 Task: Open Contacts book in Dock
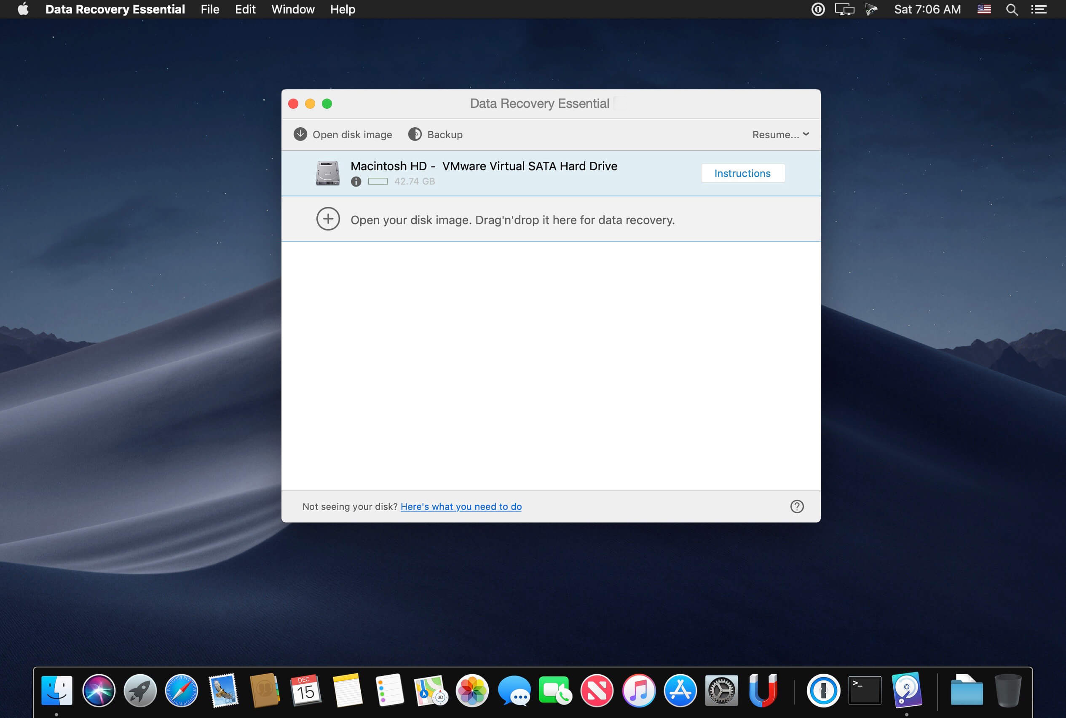click(265, 690)
